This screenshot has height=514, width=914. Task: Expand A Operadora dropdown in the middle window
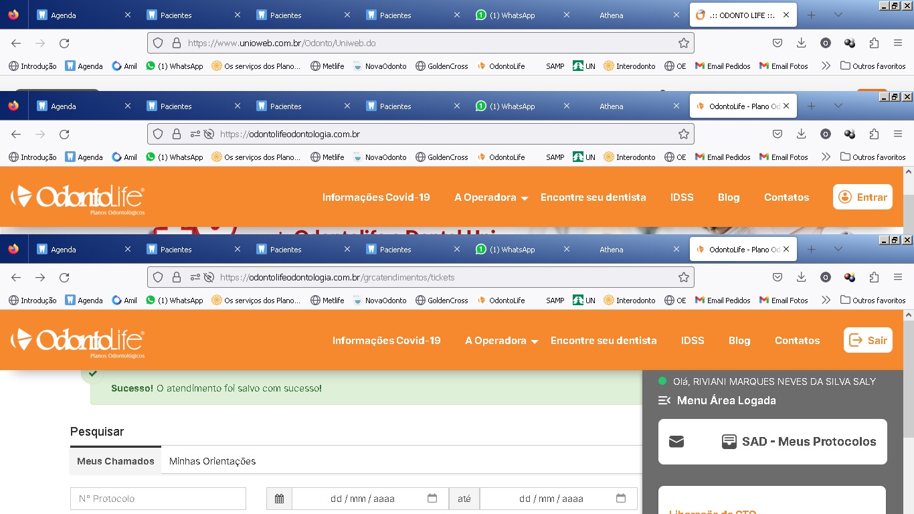(x=491, y=197)
